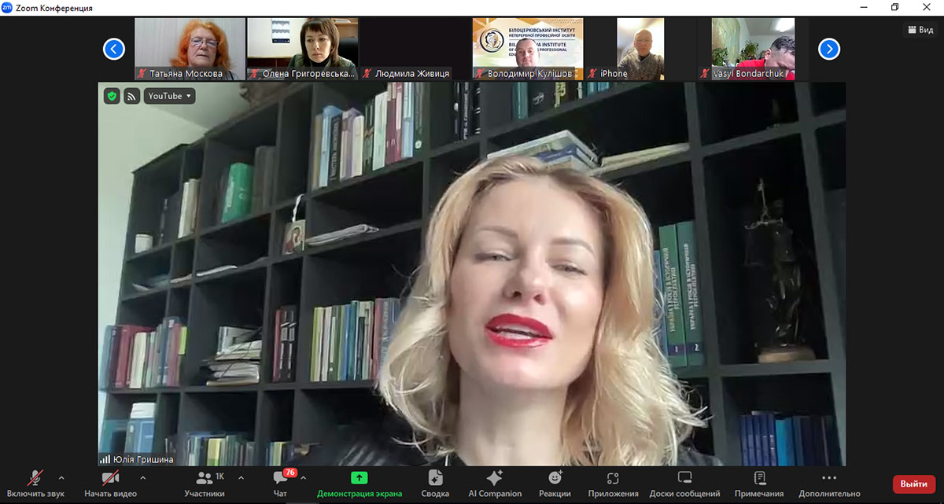944x504 pixels.
Task: Leave the meeting with Выйти
Action: [x=914, y=484]
